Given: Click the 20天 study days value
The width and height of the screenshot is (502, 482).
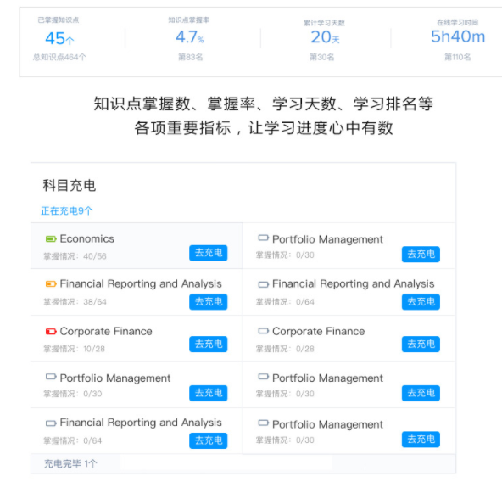Looking at the screenshot, I should pyautogui.click(x=325, y=37).
